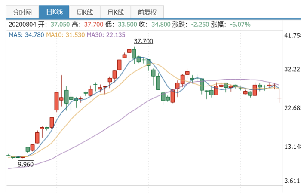Click the MA30 legend label
Image resolution: width=301 pixels, height=193 pixels.
point(106,35)
